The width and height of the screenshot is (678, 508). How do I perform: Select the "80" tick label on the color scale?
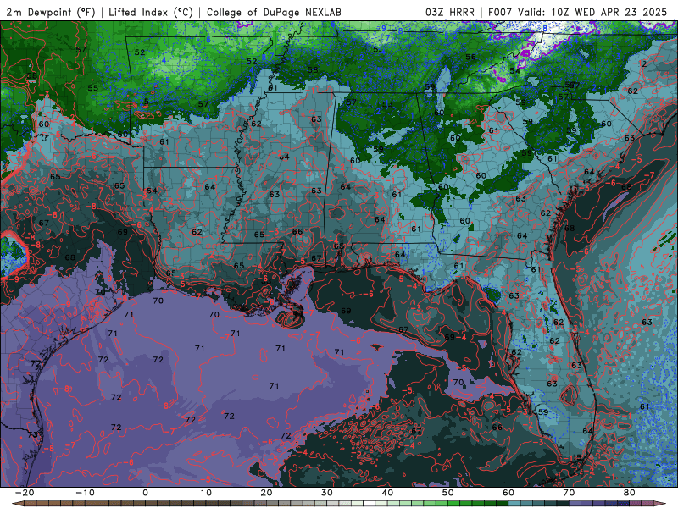click(630, 493)
